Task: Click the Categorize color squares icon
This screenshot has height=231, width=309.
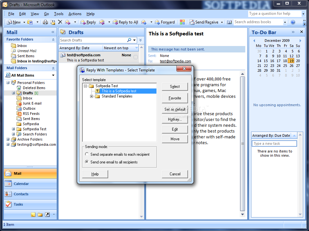Action: [182, 22]
